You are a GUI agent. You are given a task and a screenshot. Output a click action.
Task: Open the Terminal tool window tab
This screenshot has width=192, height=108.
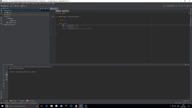(x=21, y=101)
